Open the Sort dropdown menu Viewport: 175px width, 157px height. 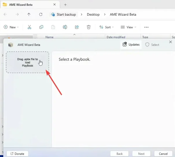click(x=106, y=27)
